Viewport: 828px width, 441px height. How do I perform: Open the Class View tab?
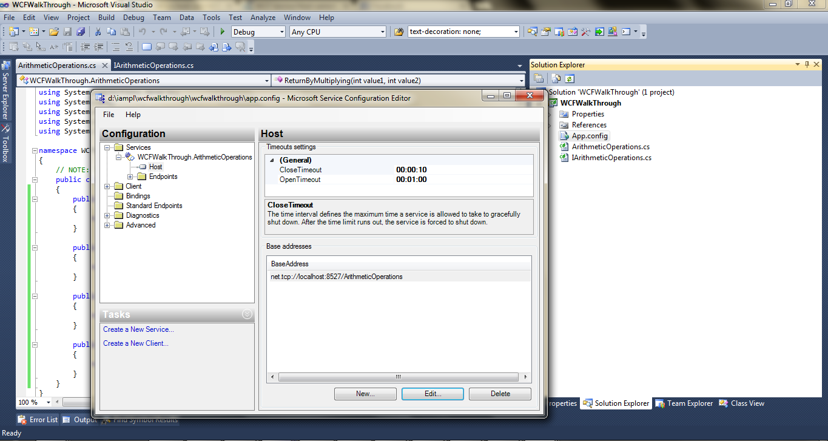pos(742,403)
